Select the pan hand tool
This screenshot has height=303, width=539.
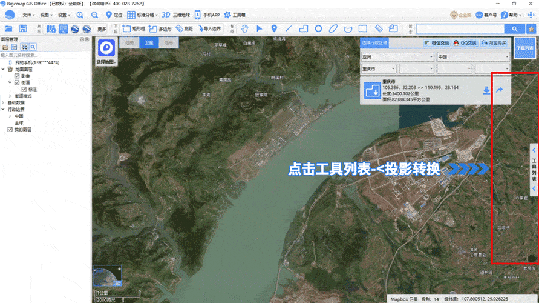(x=244, y=28)
